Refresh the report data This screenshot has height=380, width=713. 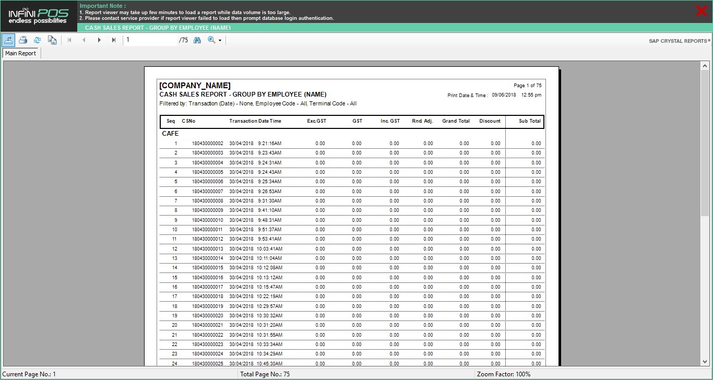pyautogui.click(x=38, y=40)
